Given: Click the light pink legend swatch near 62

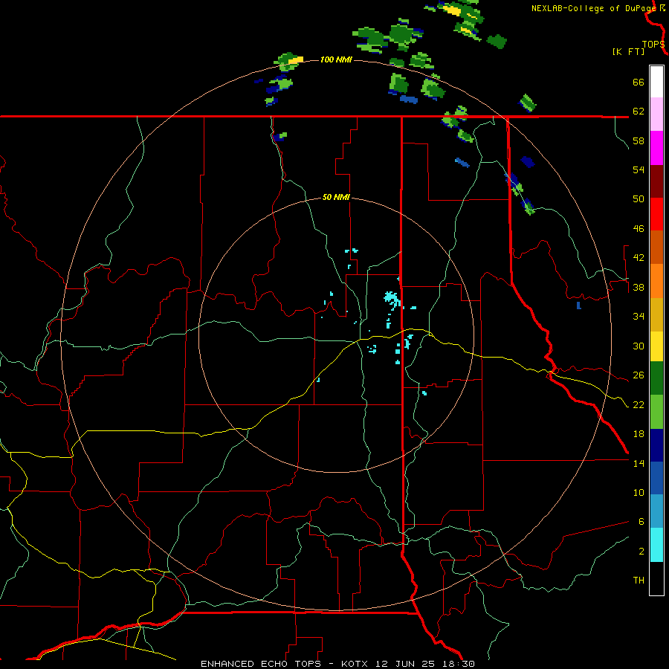Looking at the screenshot, I should click(x=656, y=114).
